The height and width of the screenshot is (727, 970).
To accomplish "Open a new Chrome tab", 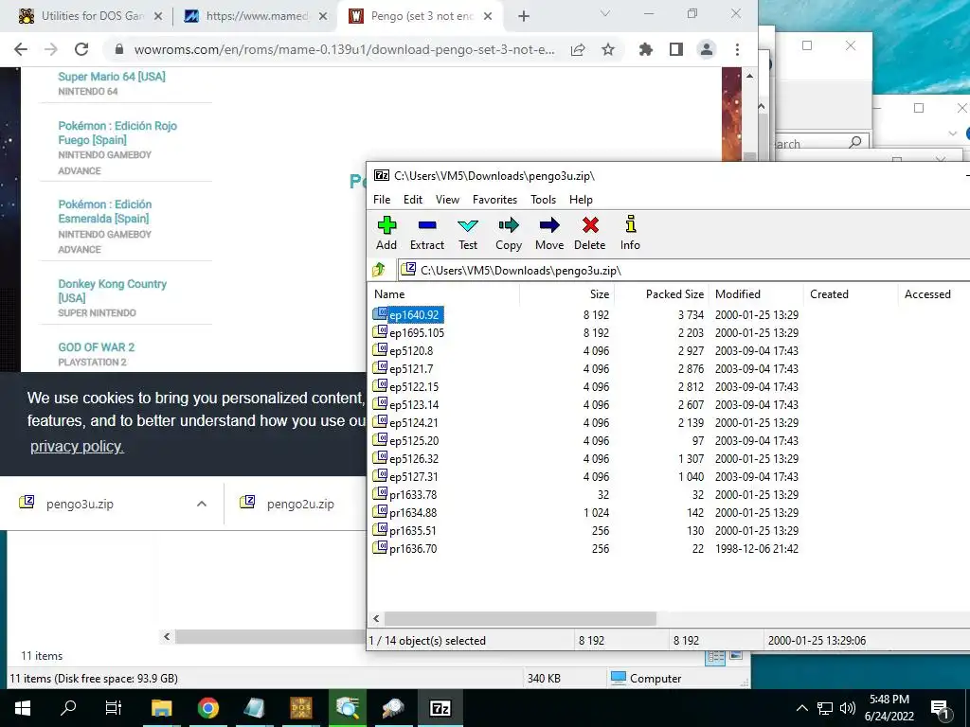I will point(524,17).
